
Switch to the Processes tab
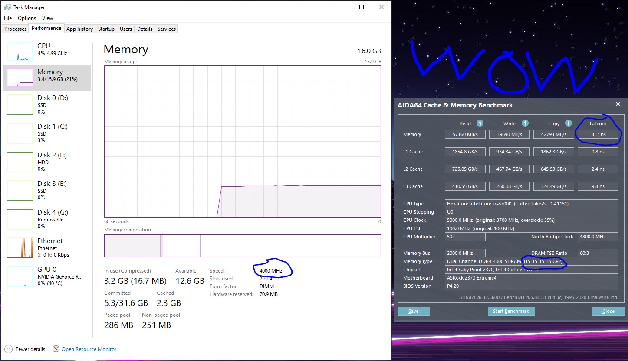15,29
